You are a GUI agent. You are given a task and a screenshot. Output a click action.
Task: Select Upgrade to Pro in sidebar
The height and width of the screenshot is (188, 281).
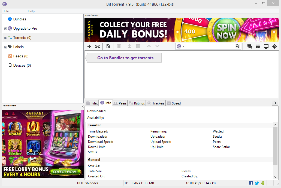point(25,29)
